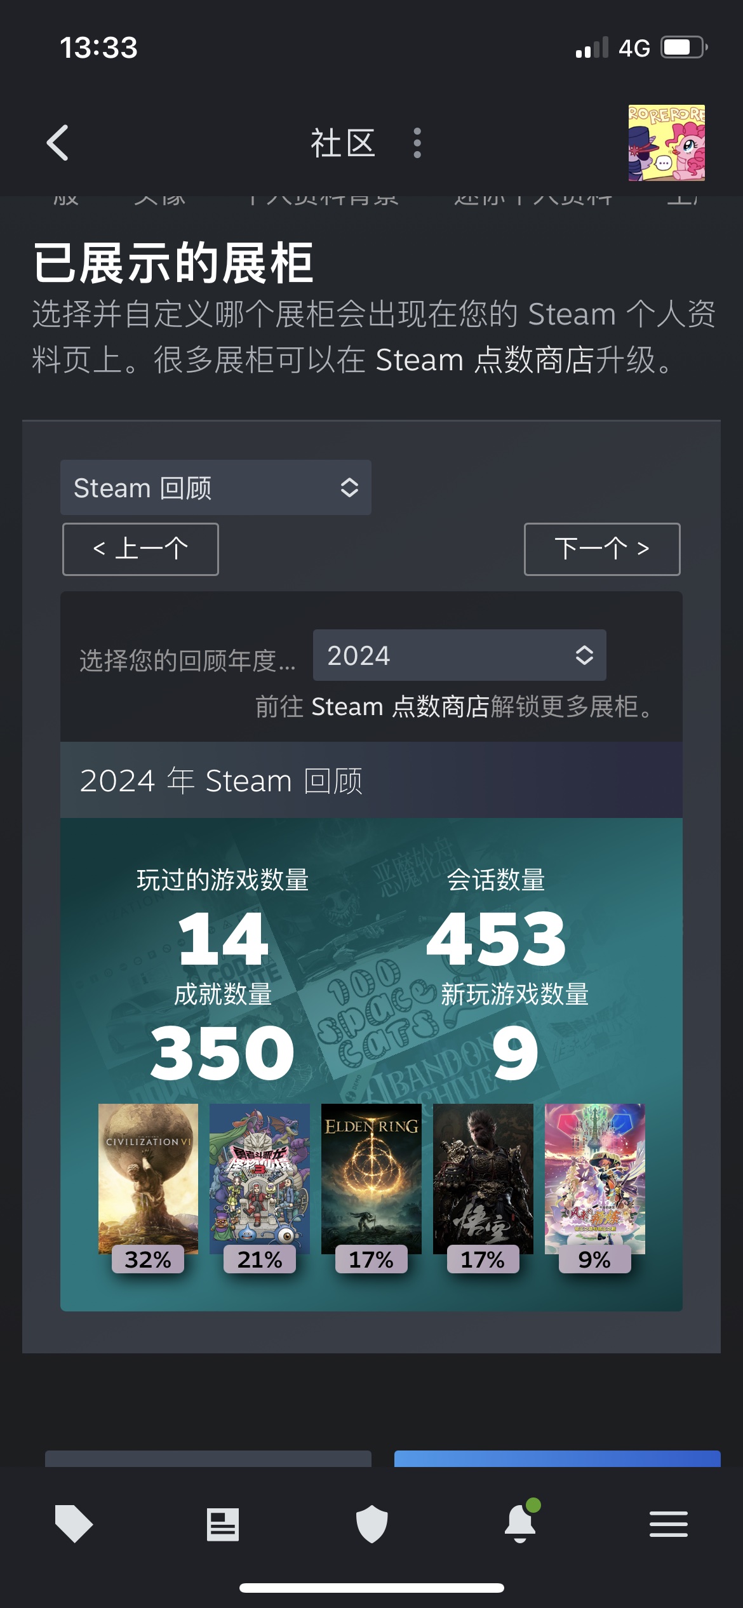Tap the back arrow icon
This screenshot has height=1608, width=743.
tap(57, 143)
